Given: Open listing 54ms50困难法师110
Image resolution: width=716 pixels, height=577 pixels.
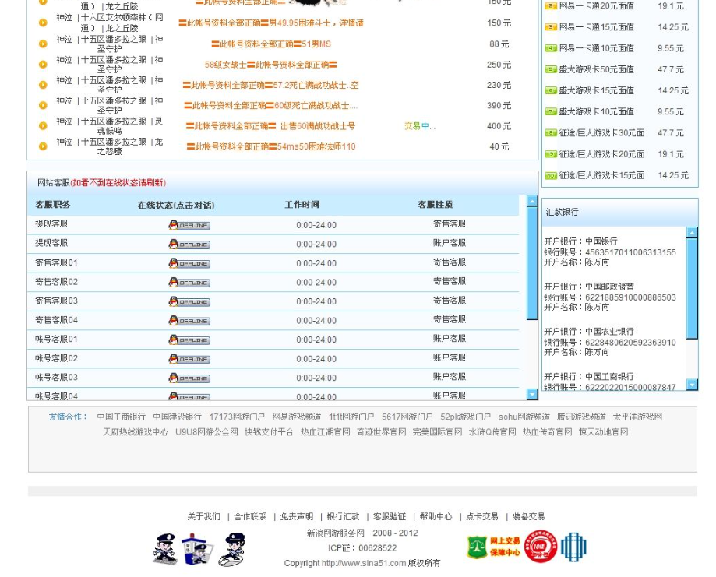Looking at the screenshot, I should 271,146.
